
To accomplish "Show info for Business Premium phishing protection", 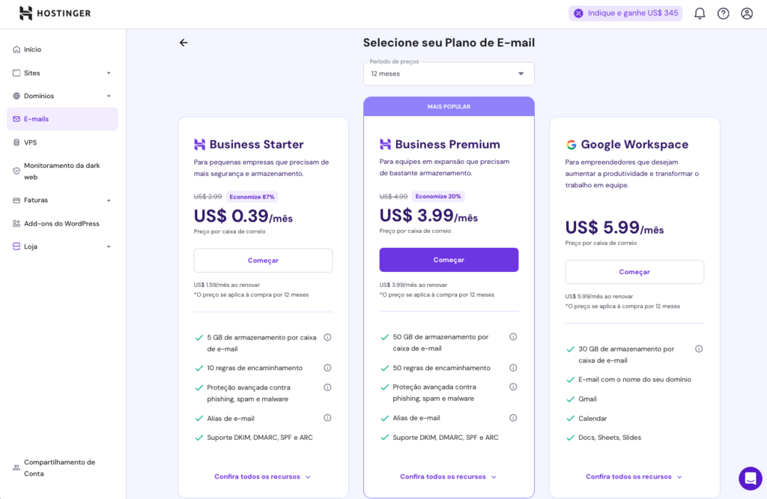I will pos(513,387).
